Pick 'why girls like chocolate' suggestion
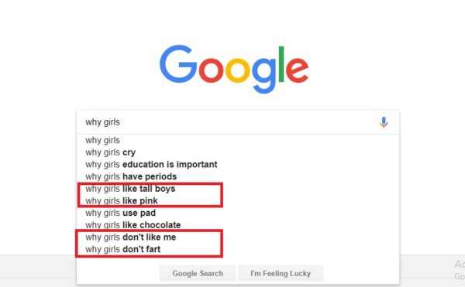The image size is (465, 287). (x=238, y=225)
